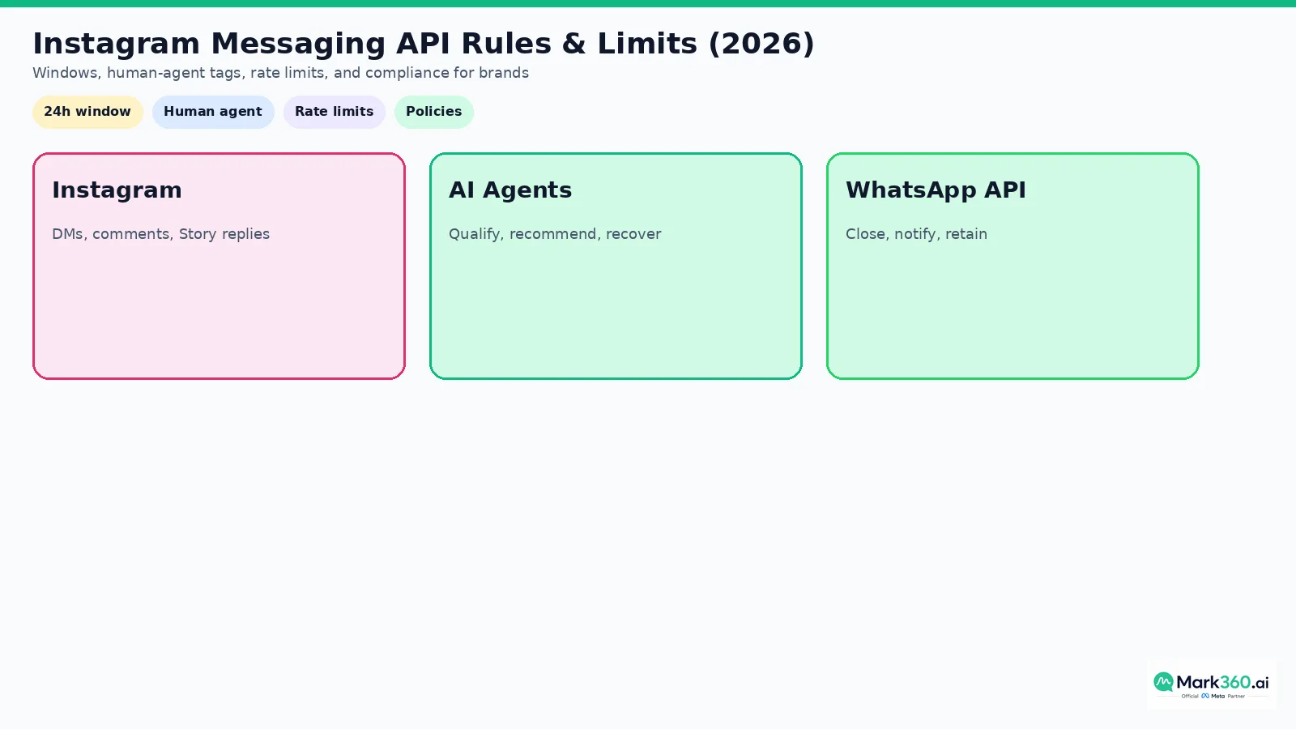
Task: Open the Instagram card
Action: [x=219, y=266]
